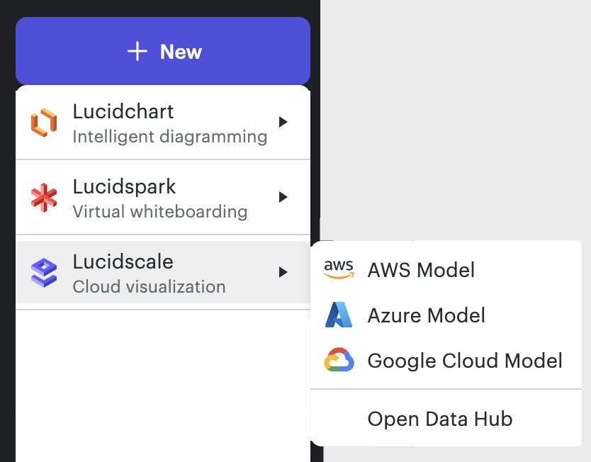Image resolution: width=591 pixels, height=462 pixels.
Task: Click the Lucidchart hexagon logo icon
Action: [43, 123]
